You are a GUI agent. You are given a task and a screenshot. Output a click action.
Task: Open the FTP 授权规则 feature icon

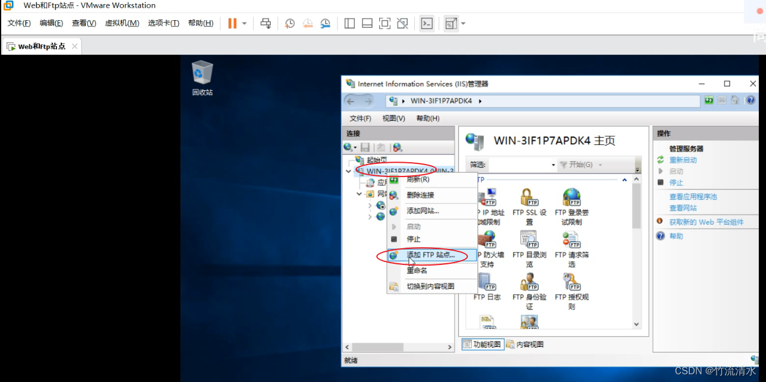571,292
